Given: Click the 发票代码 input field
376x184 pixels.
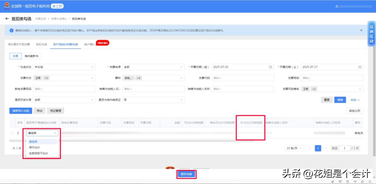Looking at the screenshot, I should point(242,78).
